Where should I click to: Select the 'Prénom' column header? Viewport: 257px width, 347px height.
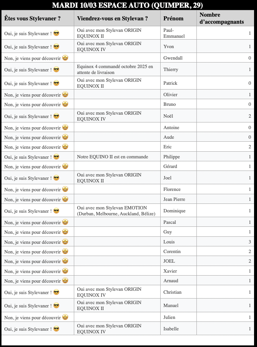point(173,18)
